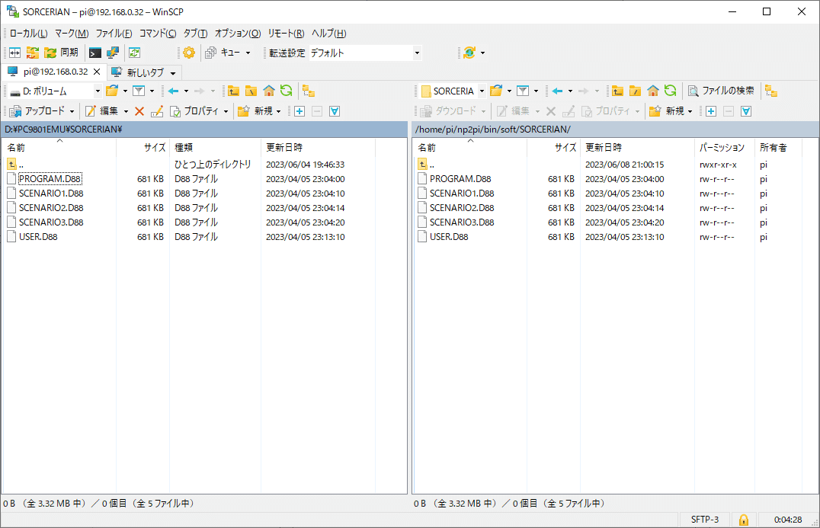Click the remote panel back arrow
This screenshot has height=528, width=820.
point(558,91)
